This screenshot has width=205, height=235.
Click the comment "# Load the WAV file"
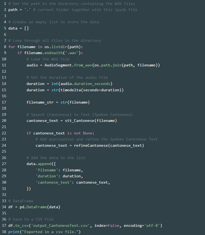coord(48,59)
